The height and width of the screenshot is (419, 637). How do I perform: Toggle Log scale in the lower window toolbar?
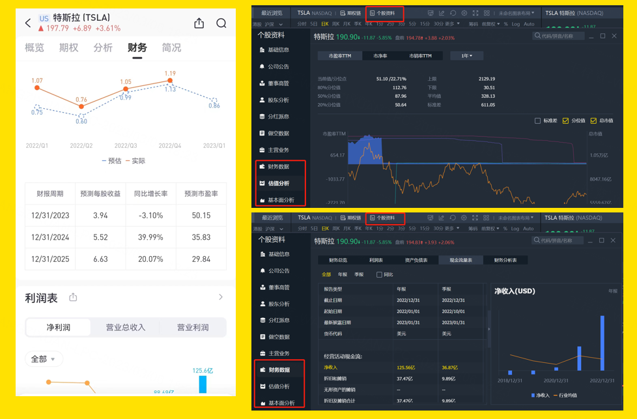click(515, 229)
